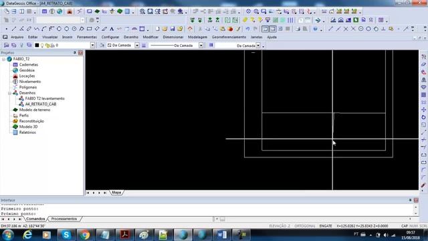Open the layer selection dropdown arrow
The image size is (428, 241).
tap(92, 45)
